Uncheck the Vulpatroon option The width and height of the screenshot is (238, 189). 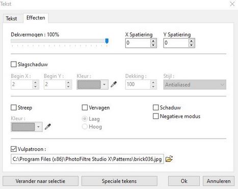pos(14,149)
